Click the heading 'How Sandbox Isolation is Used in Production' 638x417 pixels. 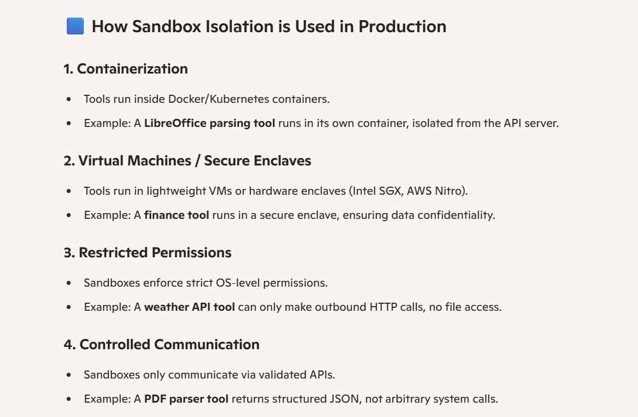[269, 26]
